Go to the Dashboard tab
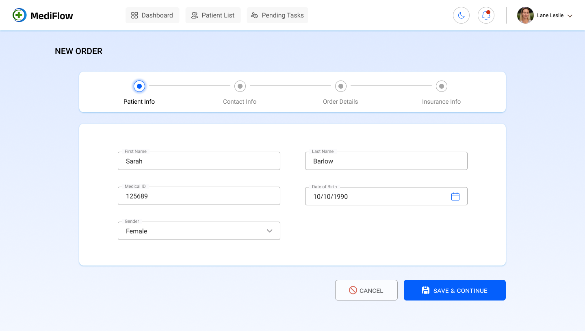This screenshot has height=331, width=585. pyautogui.click(x=152, y=15)
